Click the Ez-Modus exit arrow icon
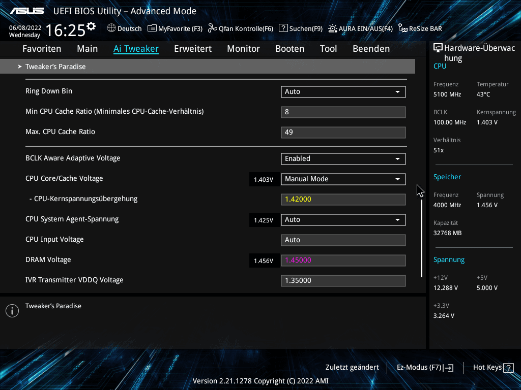521x390 pixels. [448, 368]
